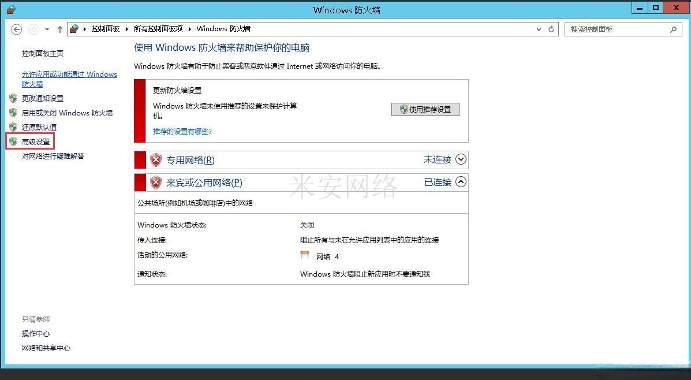Click the Windows 防火墙 breadcrumb
The height and width of the screenshot is (380, 691).
(x=223, y=29)
